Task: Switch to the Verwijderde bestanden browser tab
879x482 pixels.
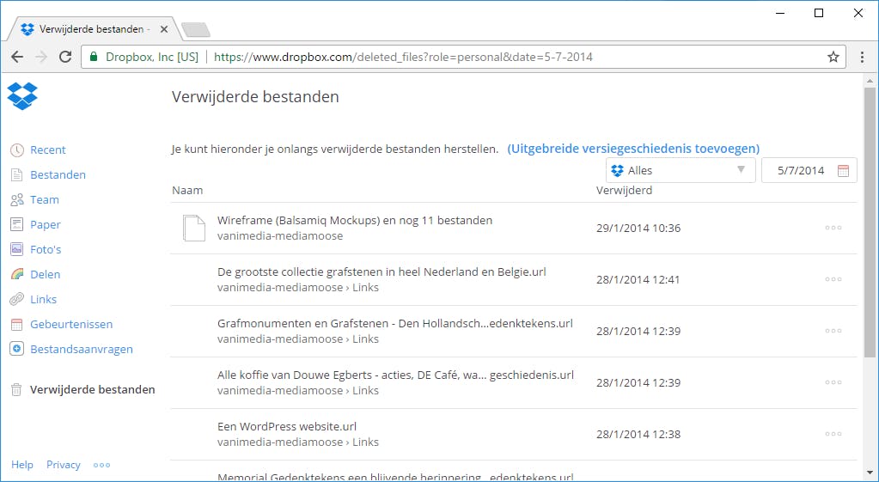Action: coord(93,29)
